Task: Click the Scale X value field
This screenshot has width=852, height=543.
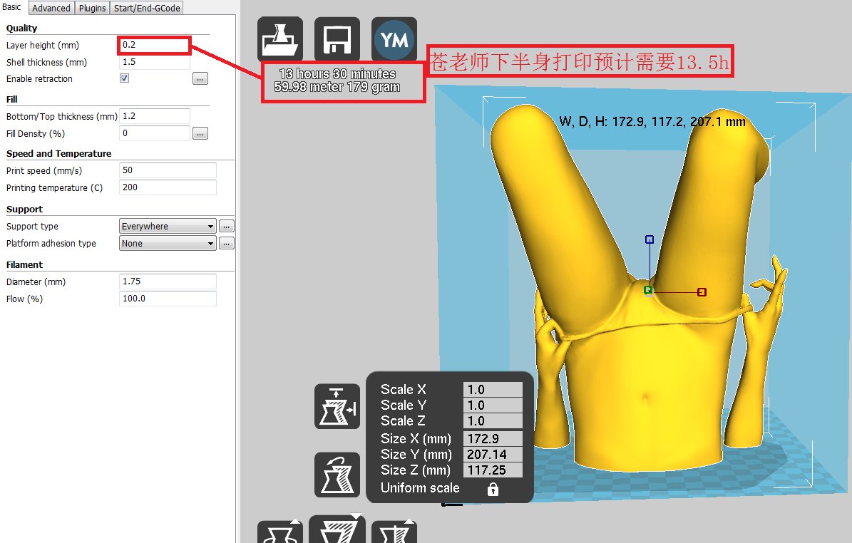Action: [493, 389]
